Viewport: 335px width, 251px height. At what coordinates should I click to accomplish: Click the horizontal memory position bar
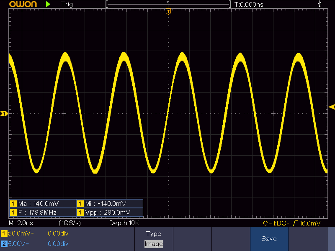pos(168,4)
